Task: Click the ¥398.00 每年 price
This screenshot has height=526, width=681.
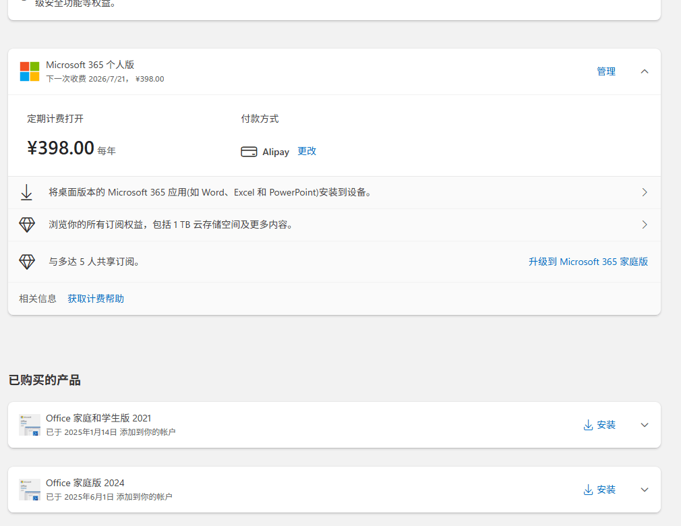Action: [x=71, y=148]
